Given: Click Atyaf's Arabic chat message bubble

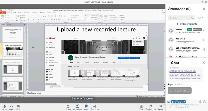Looking at the screenshot, I should pos(180,91).
